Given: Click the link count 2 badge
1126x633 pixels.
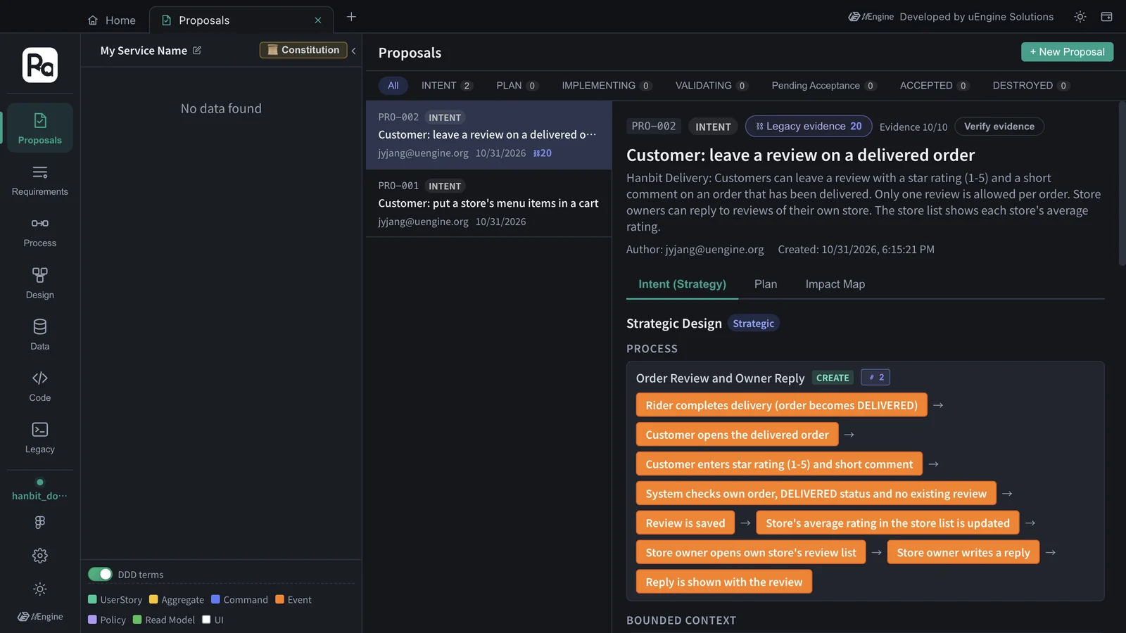Looking at the screenshot, I should point(875,378).
